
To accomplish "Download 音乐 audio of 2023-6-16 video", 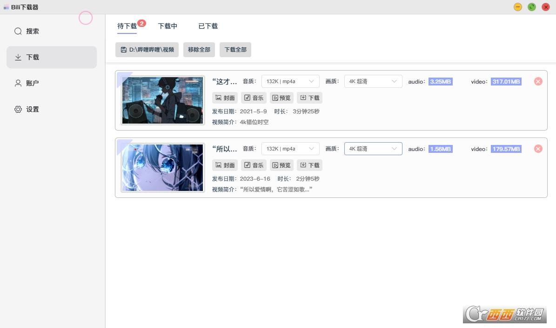I will [254, 165].
